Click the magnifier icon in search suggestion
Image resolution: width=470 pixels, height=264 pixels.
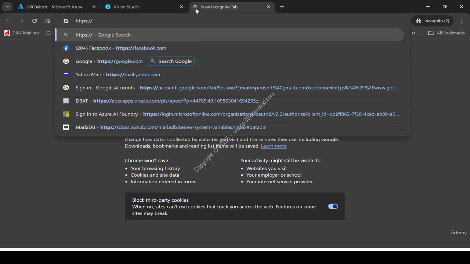pos(66,35)
